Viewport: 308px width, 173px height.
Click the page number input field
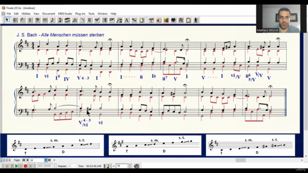[x=37, y=160]
